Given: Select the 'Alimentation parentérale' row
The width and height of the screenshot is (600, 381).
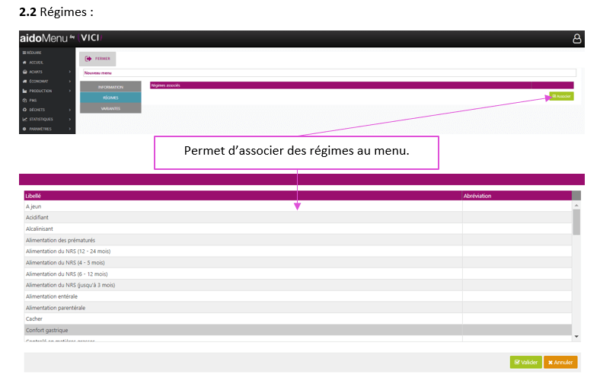Looking at the screenshot, I should pyautogui.click(x=298, y=308).
